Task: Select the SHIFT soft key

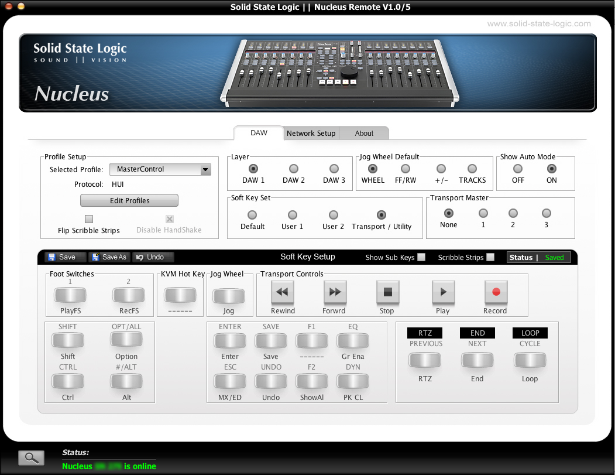Action: [67, 340]
